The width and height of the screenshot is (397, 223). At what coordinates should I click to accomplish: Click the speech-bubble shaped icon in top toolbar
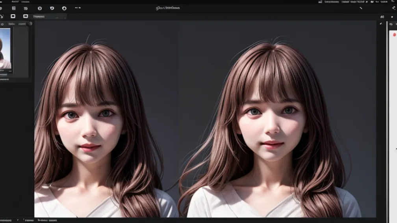[x=52, y=8]
